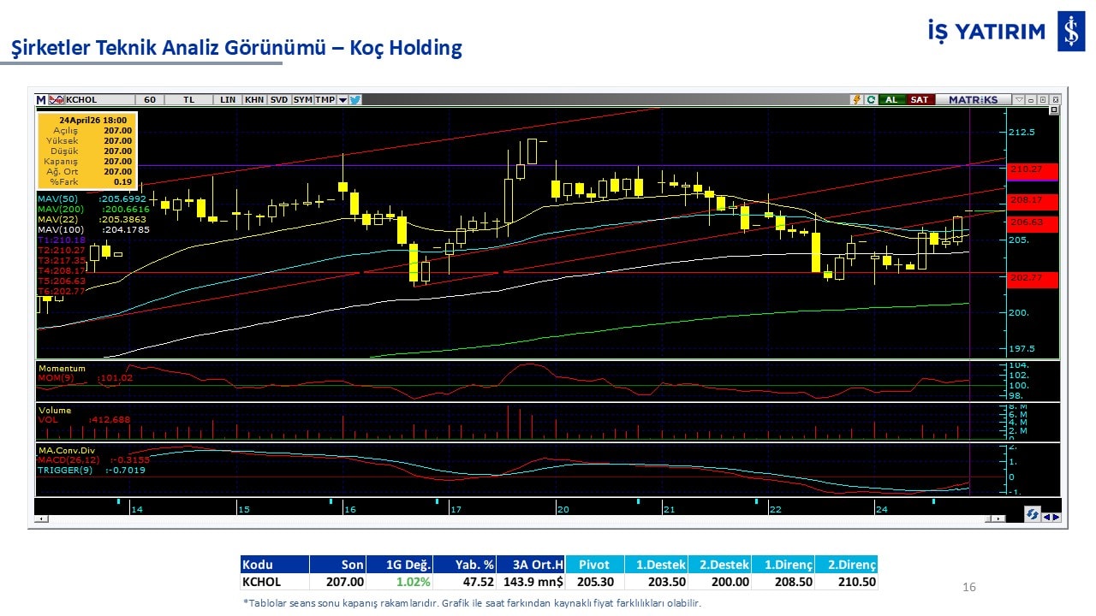This screenshot has height=616, width=1096.
Task: Open the dropdown arrow after TMP
Action: 342,100
